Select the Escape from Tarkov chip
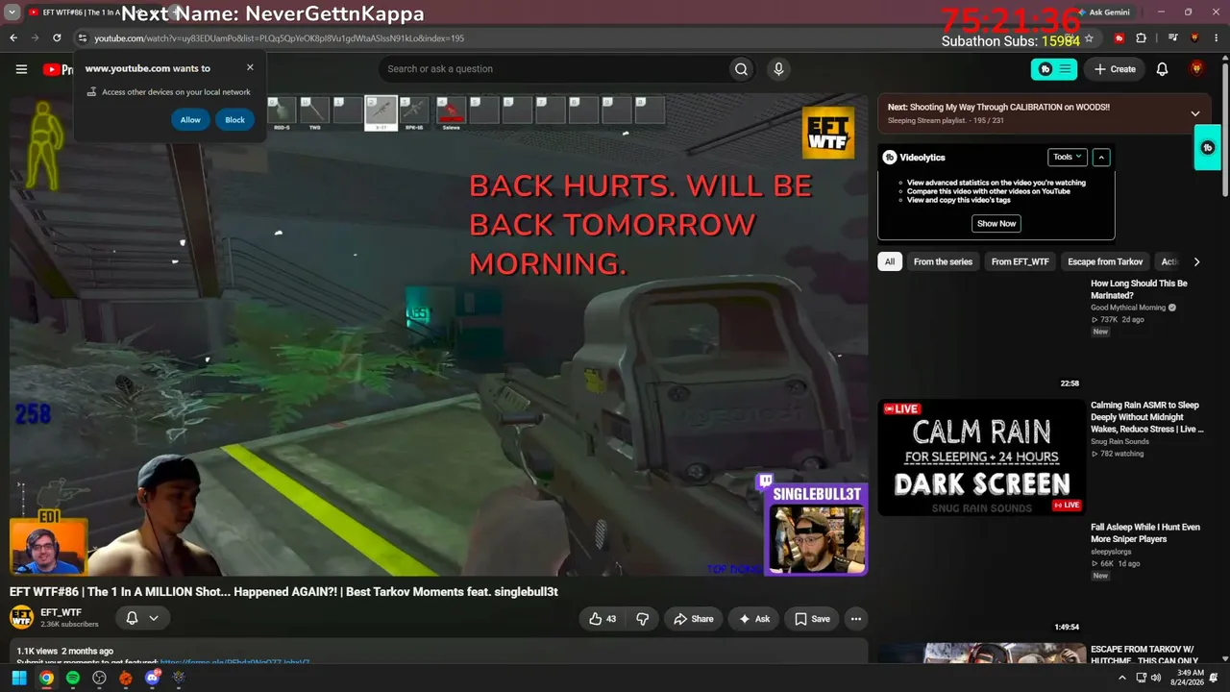Viewport: 1230px width, 692px height. click(1105, 261)
